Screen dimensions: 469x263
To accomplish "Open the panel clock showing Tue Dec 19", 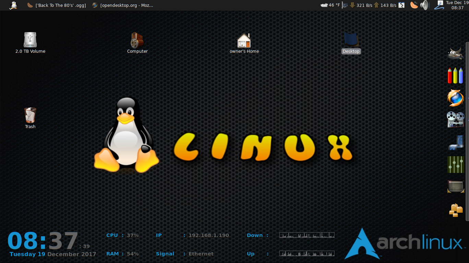I will [457, 5].
